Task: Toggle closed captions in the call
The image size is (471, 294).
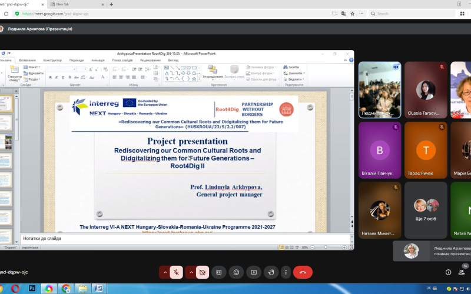Action: (218, 272)
